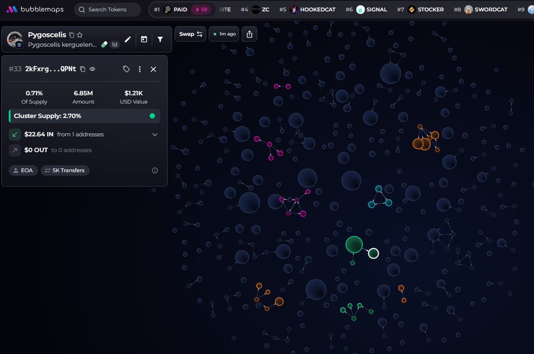
Task: Toggle the eye icon for address 2kFxrg...QPNt
Action: [93, 69]
